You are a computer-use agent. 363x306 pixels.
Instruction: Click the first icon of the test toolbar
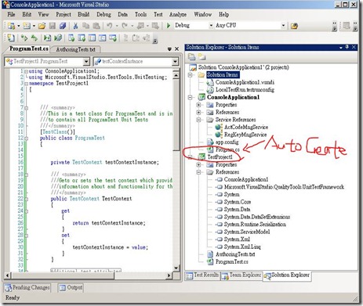(x=11, y=38)
